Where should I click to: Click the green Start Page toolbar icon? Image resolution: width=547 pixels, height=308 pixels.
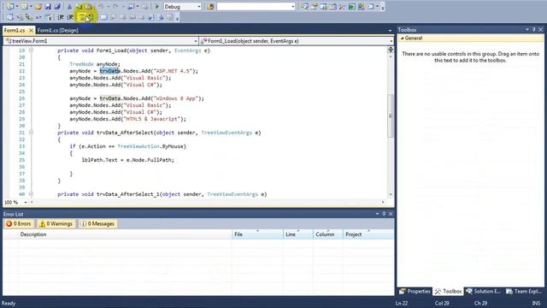(x=351, y=7)
